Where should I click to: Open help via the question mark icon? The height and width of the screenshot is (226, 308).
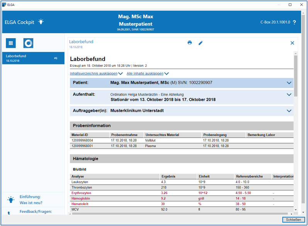pos(294,22)
